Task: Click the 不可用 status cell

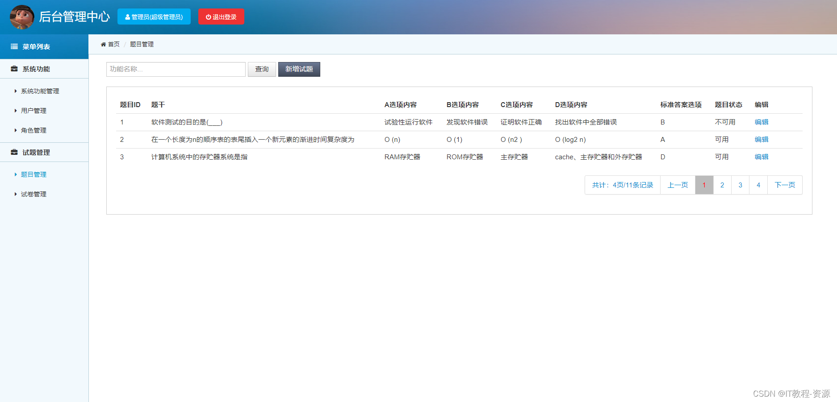Action: pos(725,122)
